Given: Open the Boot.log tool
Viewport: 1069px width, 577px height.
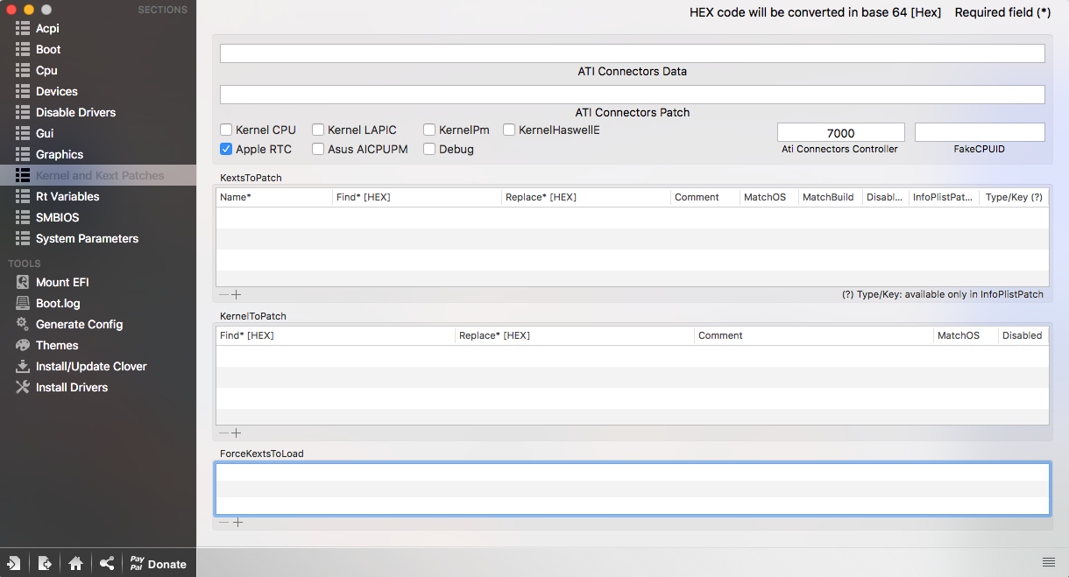Looking at the screenshot, I should point(23,303).
